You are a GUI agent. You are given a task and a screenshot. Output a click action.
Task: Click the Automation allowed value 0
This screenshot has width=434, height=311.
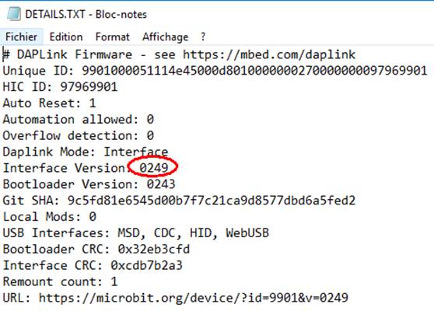150,120
